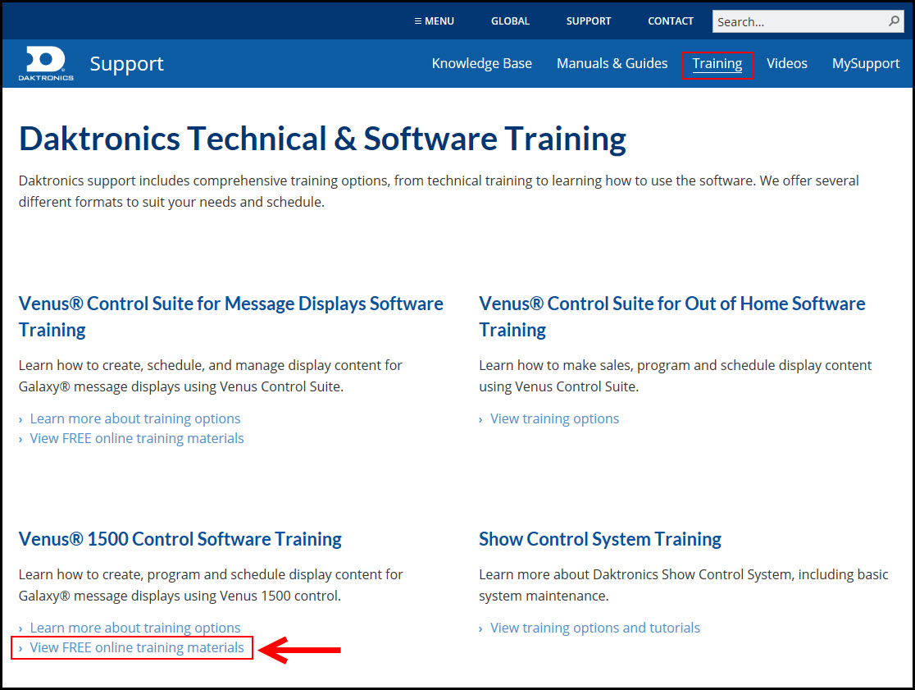Open Show Control System Training heading
Screen dimensions: 915x690
click(599, 539)
